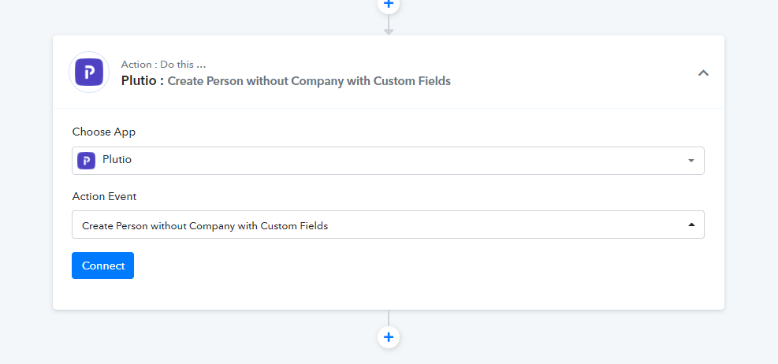Click the up caret of Action Event field
Screen dimensions: 778x364
tap(691, 225)
